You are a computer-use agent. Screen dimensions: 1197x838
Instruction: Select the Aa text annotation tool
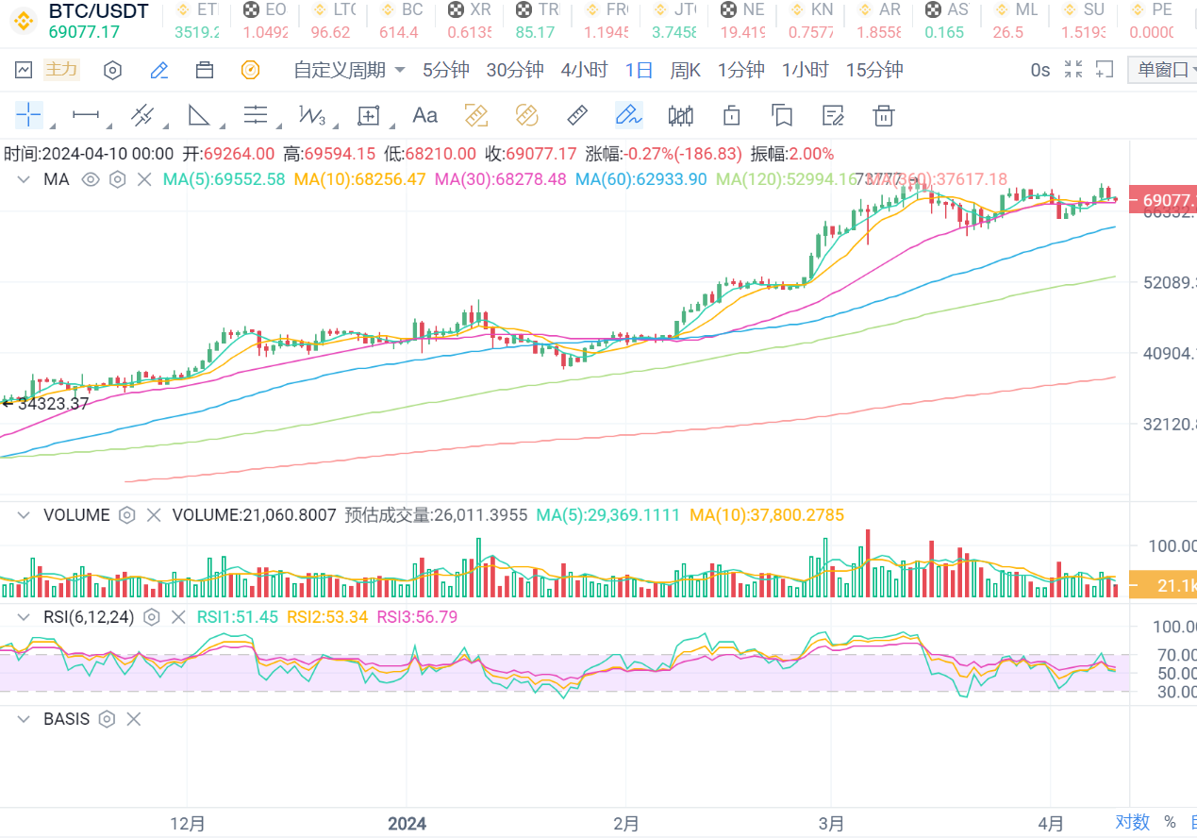pyautogui.click(x=424, y=116)
